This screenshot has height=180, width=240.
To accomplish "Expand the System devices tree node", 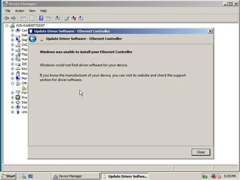I will point(12,107).
